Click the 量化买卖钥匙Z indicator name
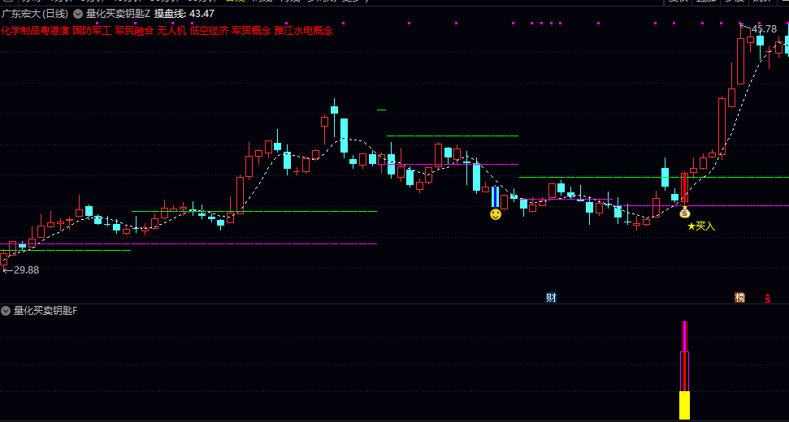Viewport: 789px width, 422px height. (x=119, y=14)
